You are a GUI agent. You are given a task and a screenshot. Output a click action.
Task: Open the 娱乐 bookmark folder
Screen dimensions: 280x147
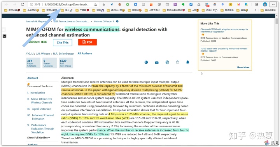click(x=98, y=10)
